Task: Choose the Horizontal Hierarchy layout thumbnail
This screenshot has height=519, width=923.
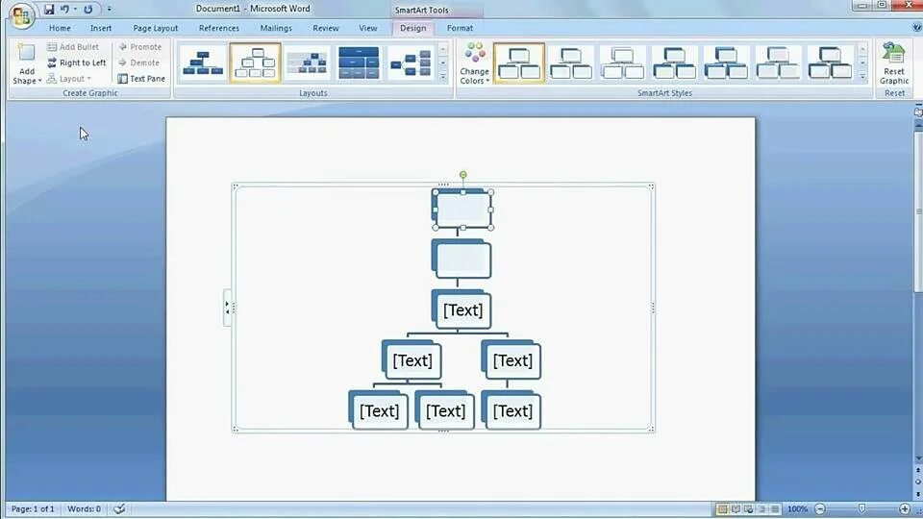Action: click(411, 63)
